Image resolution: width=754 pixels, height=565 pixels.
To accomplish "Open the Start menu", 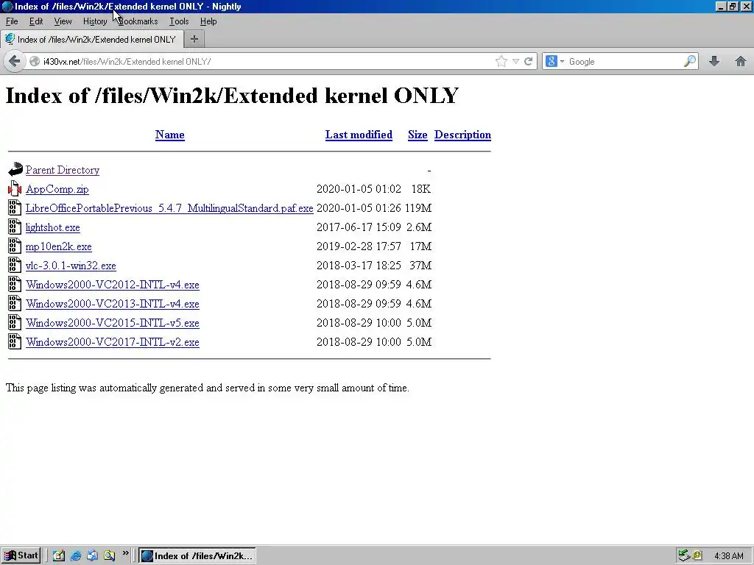I will 21,556.
